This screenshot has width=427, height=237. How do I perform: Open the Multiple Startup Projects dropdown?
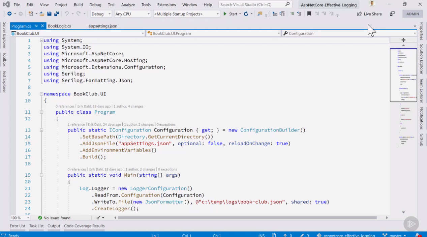click(x=186, y=14)
